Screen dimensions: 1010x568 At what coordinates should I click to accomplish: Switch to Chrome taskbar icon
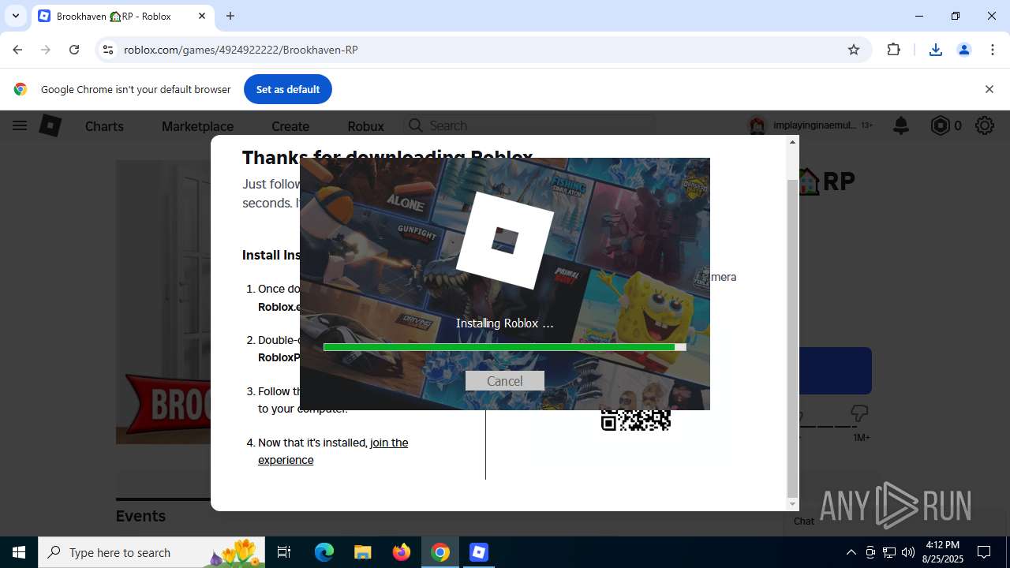click(440, 552)
